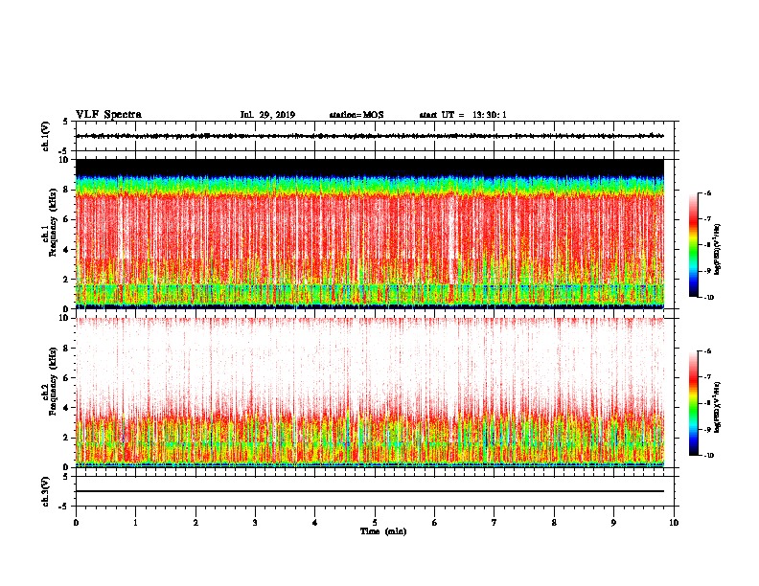Click the ch.2 frequency tick label '8'

tap(66, 349)
